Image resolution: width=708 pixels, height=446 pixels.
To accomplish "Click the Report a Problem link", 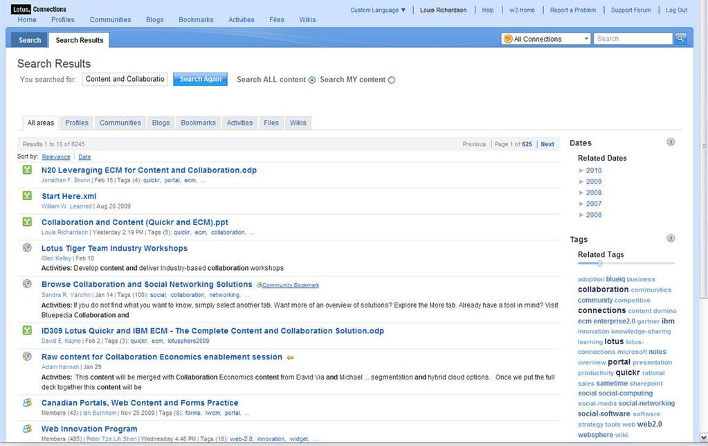I will [572, 10].
